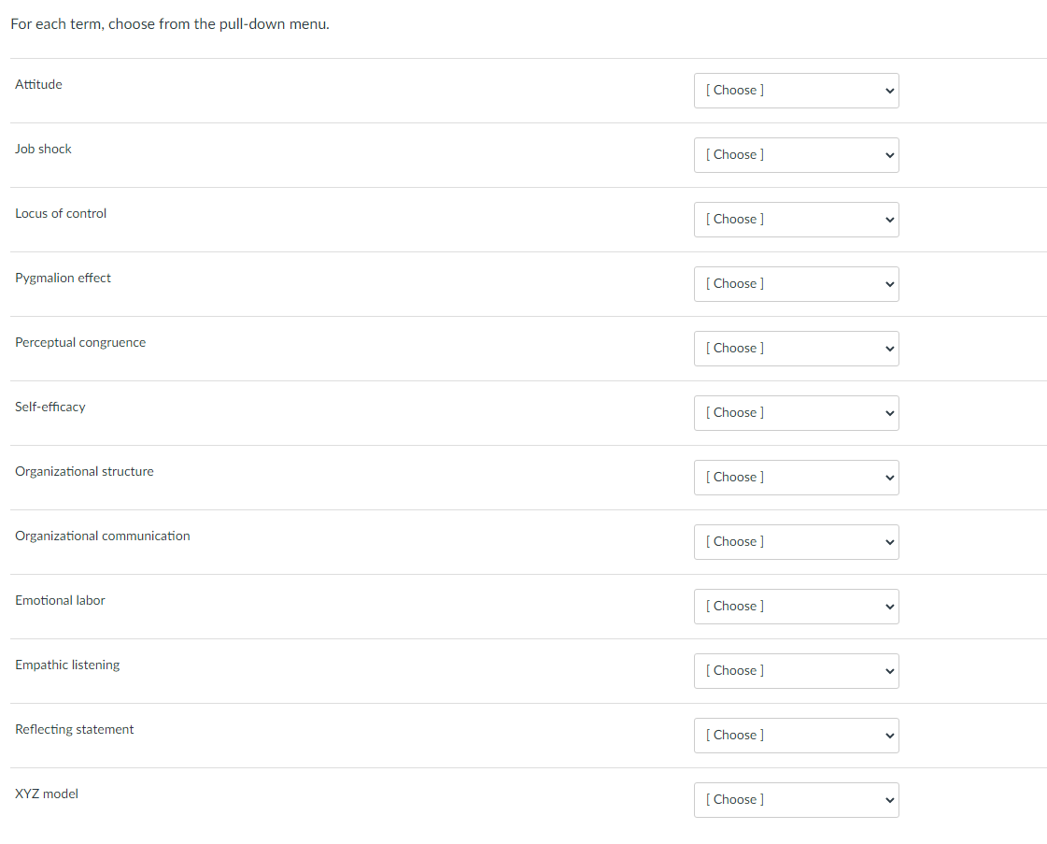Click the instruction text at the top
The height and width of the screenshot is (844, 1047).
[x=170, y=23]
